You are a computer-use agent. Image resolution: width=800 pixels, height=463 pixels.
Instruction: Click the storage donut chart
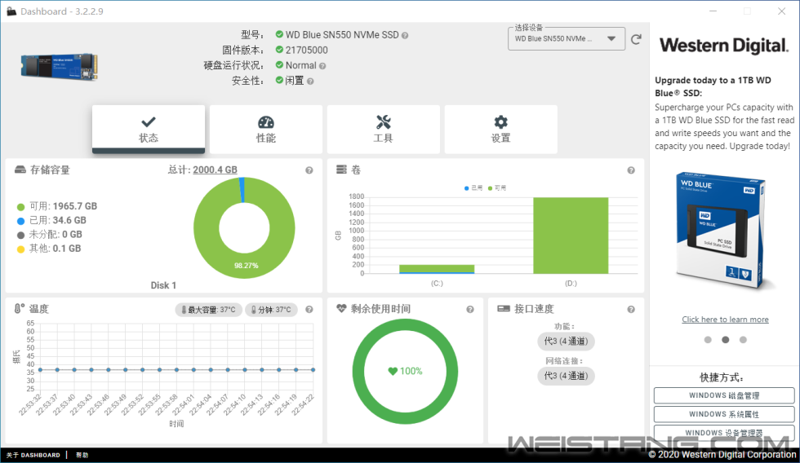(x=244, y=227)
